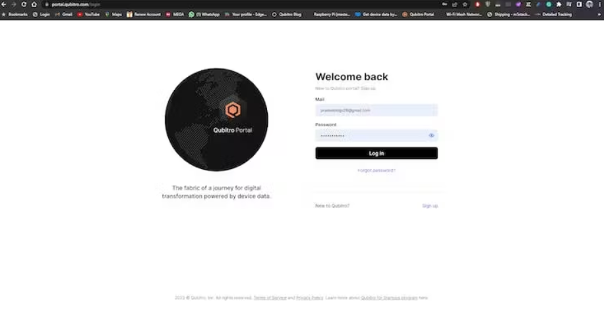Click the share page icon in address bar

[454, 4]
